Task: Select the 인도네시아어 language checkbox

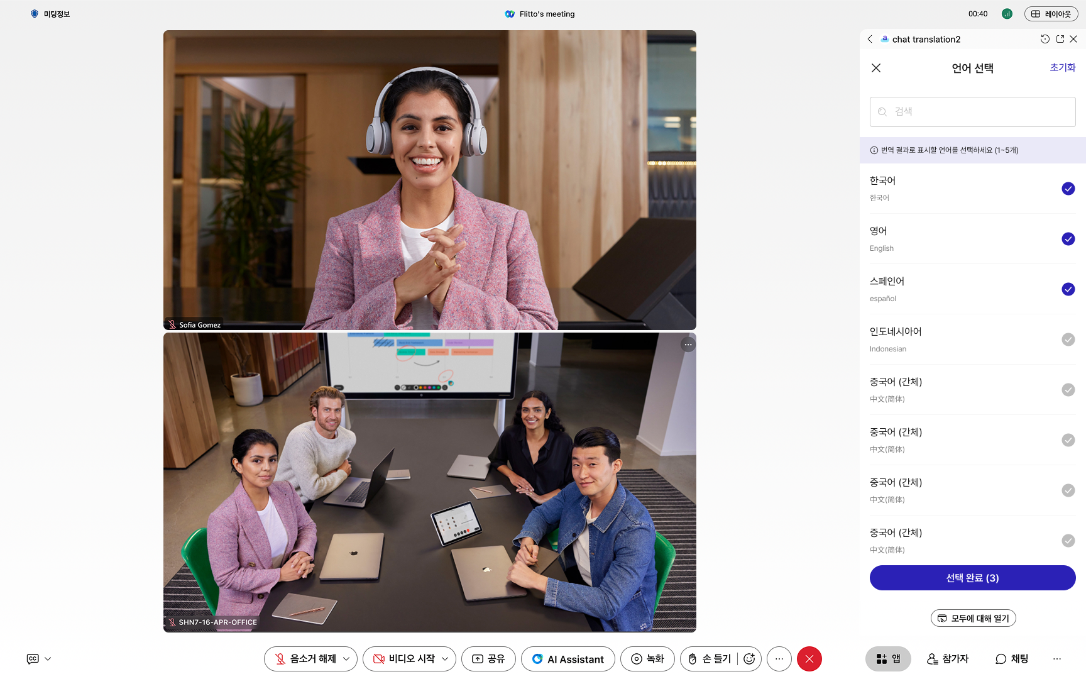Action: (x=1068, y=339)
